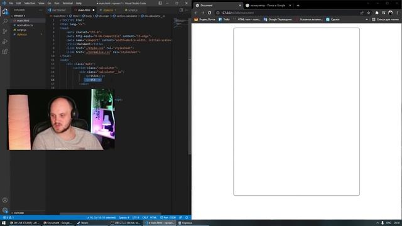
Task: Click the Ln 16, Col position indicator
Action: coord(101,218)
